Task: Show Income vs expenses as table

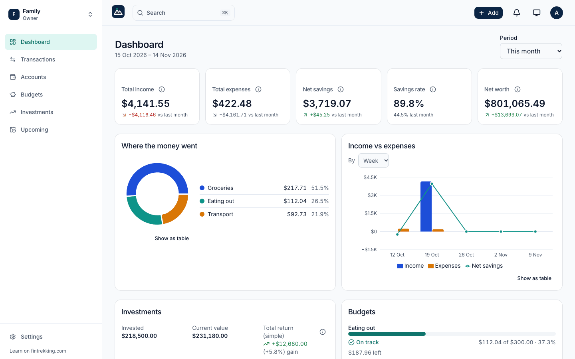Action: (x=534, y=278)
